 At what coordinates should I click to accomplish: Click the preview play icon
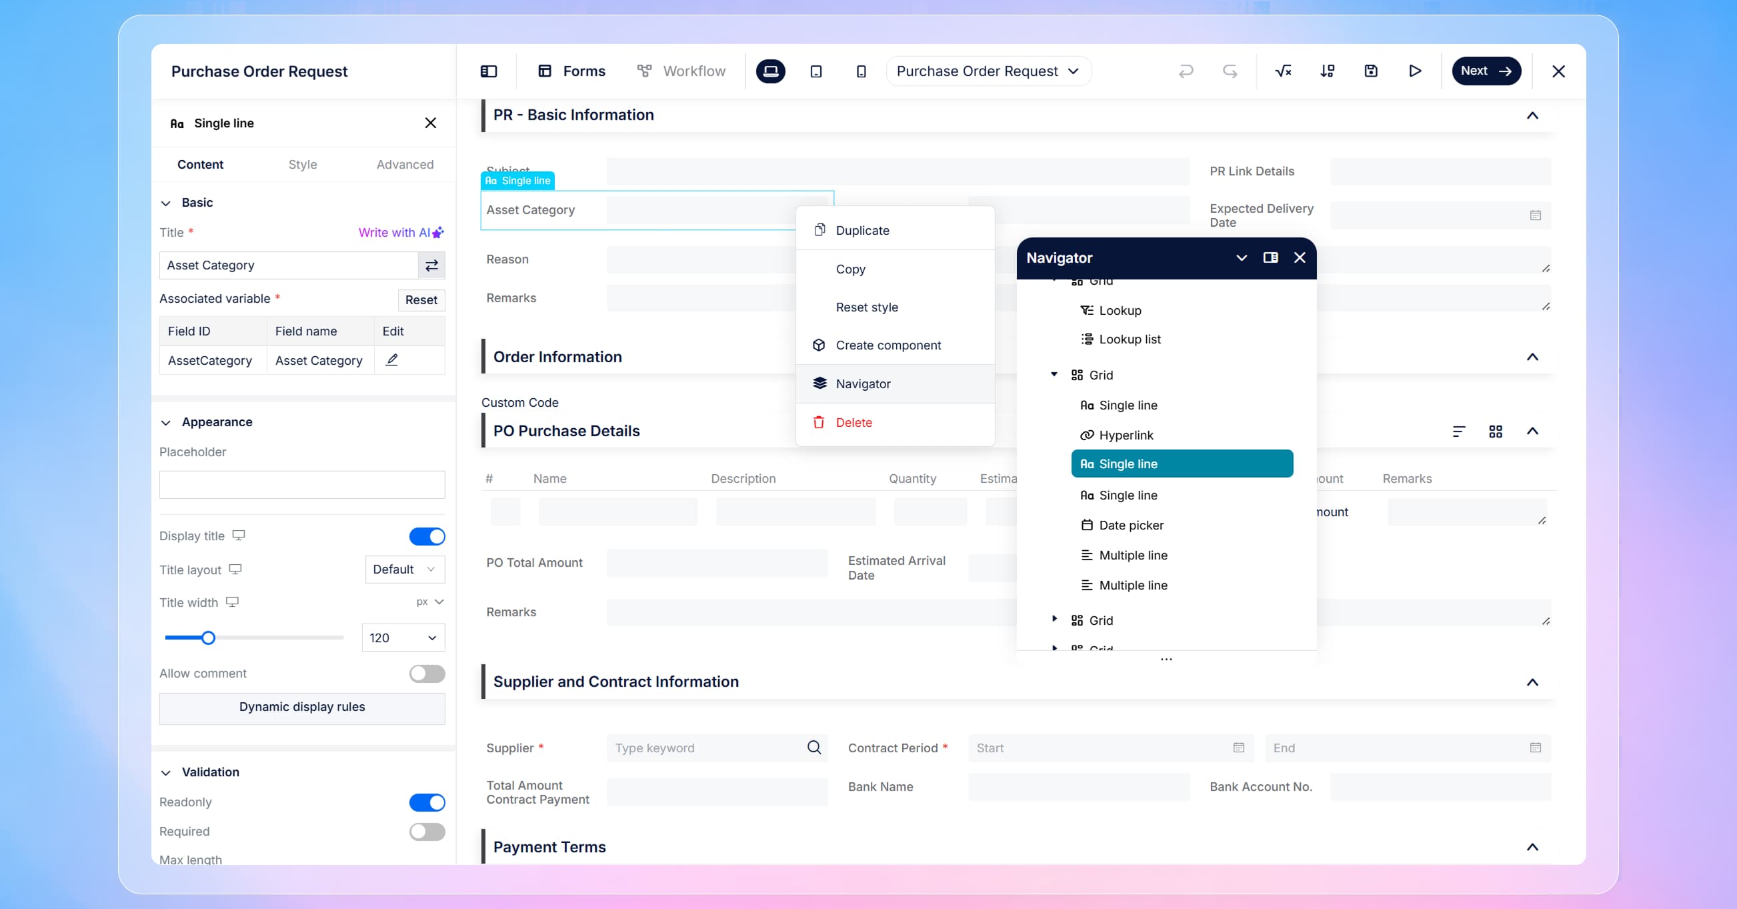pyautogui.click(x=1415, y=71)
